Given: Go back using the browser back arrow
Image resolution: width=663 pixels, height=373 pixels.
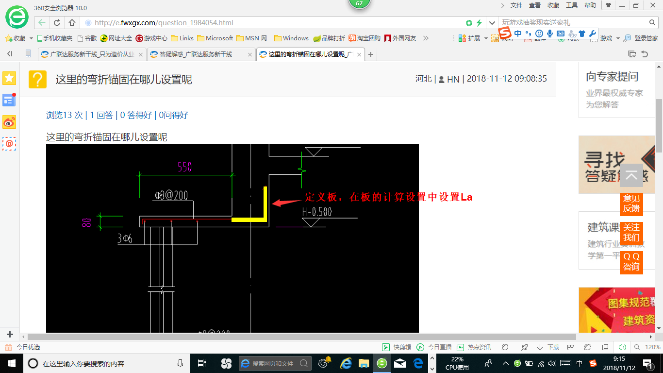Looking at the screenshot, I should pyautogui.click(x=42, y=22).
